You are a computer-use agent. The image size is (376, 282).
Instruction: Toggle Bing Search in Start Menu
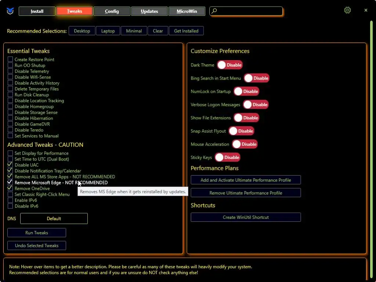pyautogui.click(x=257, y=78)
